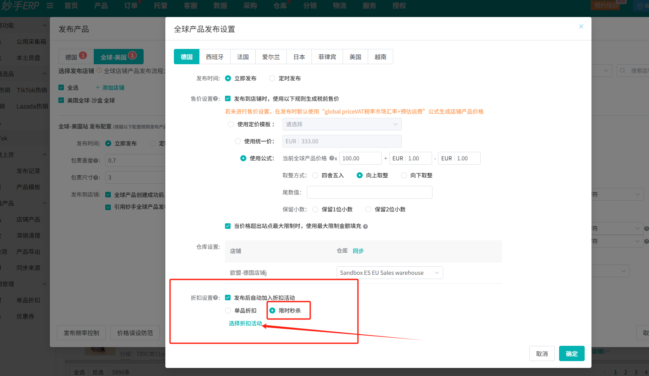Select 单品折扣 radio
Viewport: 649px width, 376px height.
pyautogui.click(x=228, y=310)
